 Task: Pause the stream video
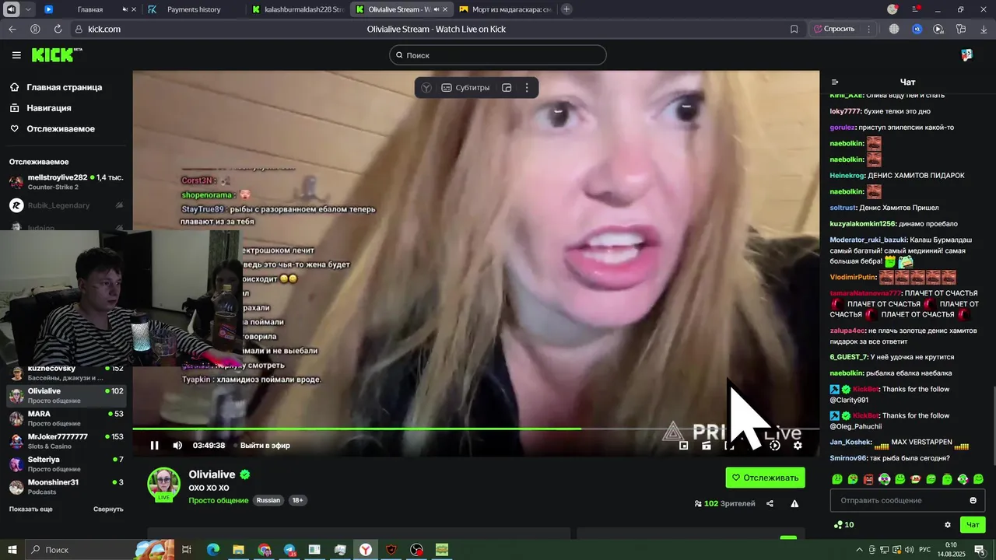pyautogui.click(x=154, y=446)
